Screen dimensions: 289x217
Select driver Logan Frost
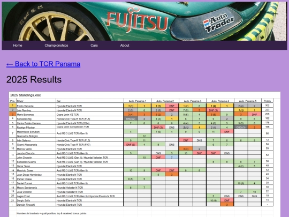[23, 196]
